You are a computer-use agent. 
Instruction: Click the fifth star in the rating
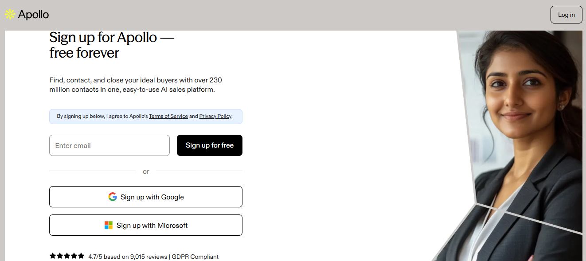click(81, 256)
